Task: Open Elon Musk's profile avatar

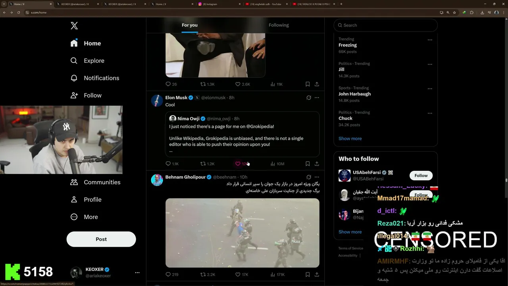Action: coord(157,100)
